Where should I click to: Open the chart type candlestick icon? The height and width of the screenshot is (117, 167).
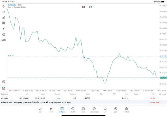(x=4, y=12)
